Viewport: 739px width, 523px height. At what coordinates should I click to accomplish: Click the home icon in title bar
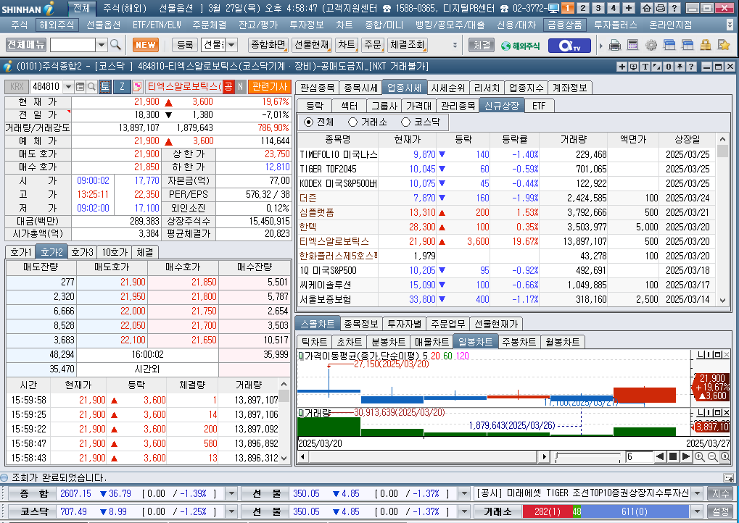tap(647, 8)
